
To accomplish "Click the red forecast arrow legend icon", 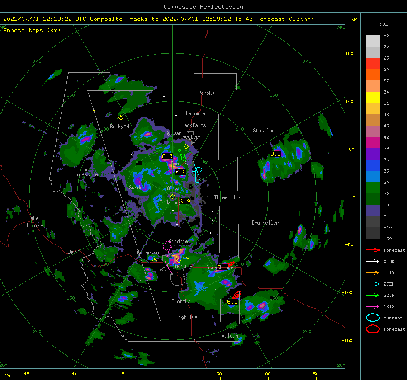I will tap(373, 250).
